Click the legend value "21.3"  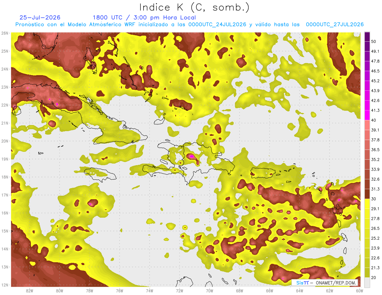(x=375, y=268)
